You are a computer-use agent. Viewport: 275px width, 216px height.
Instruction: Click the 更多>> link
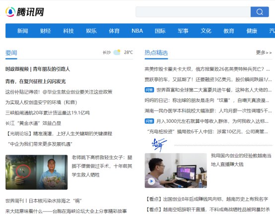(x=264, y=53)
